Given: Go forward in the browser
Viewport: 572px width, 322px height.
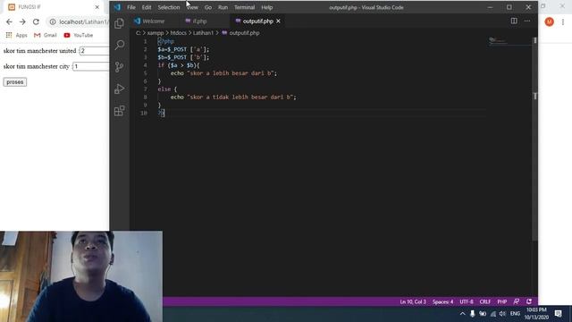Looking at the screenshot, I should (x=22, y=21).
